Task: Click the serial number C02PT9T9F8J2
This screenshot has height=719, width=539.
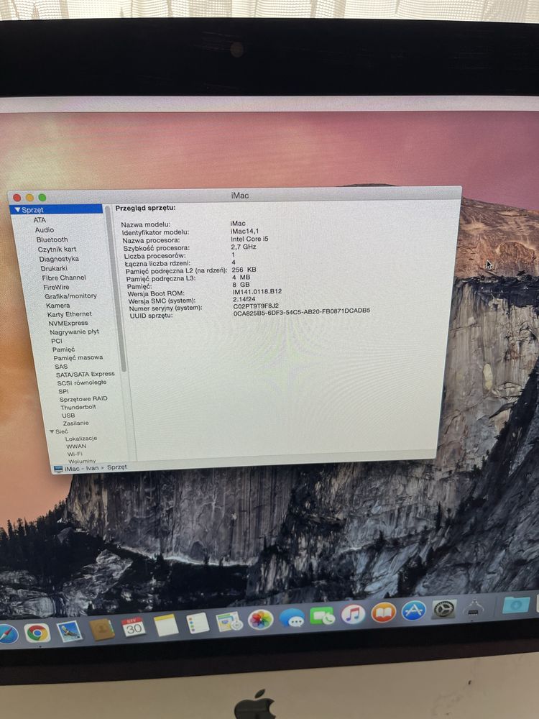Action: point(256,306)
